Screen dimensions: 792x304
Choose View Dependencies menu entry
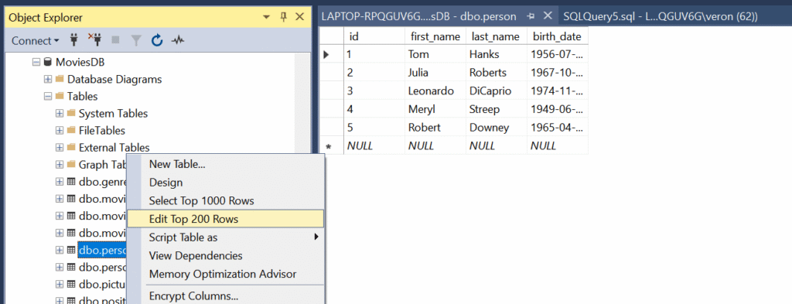(x=225, y=255)
